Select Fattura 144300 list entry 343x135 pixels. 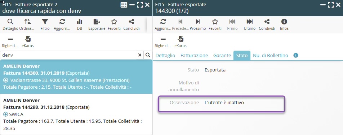click(76, 77)
